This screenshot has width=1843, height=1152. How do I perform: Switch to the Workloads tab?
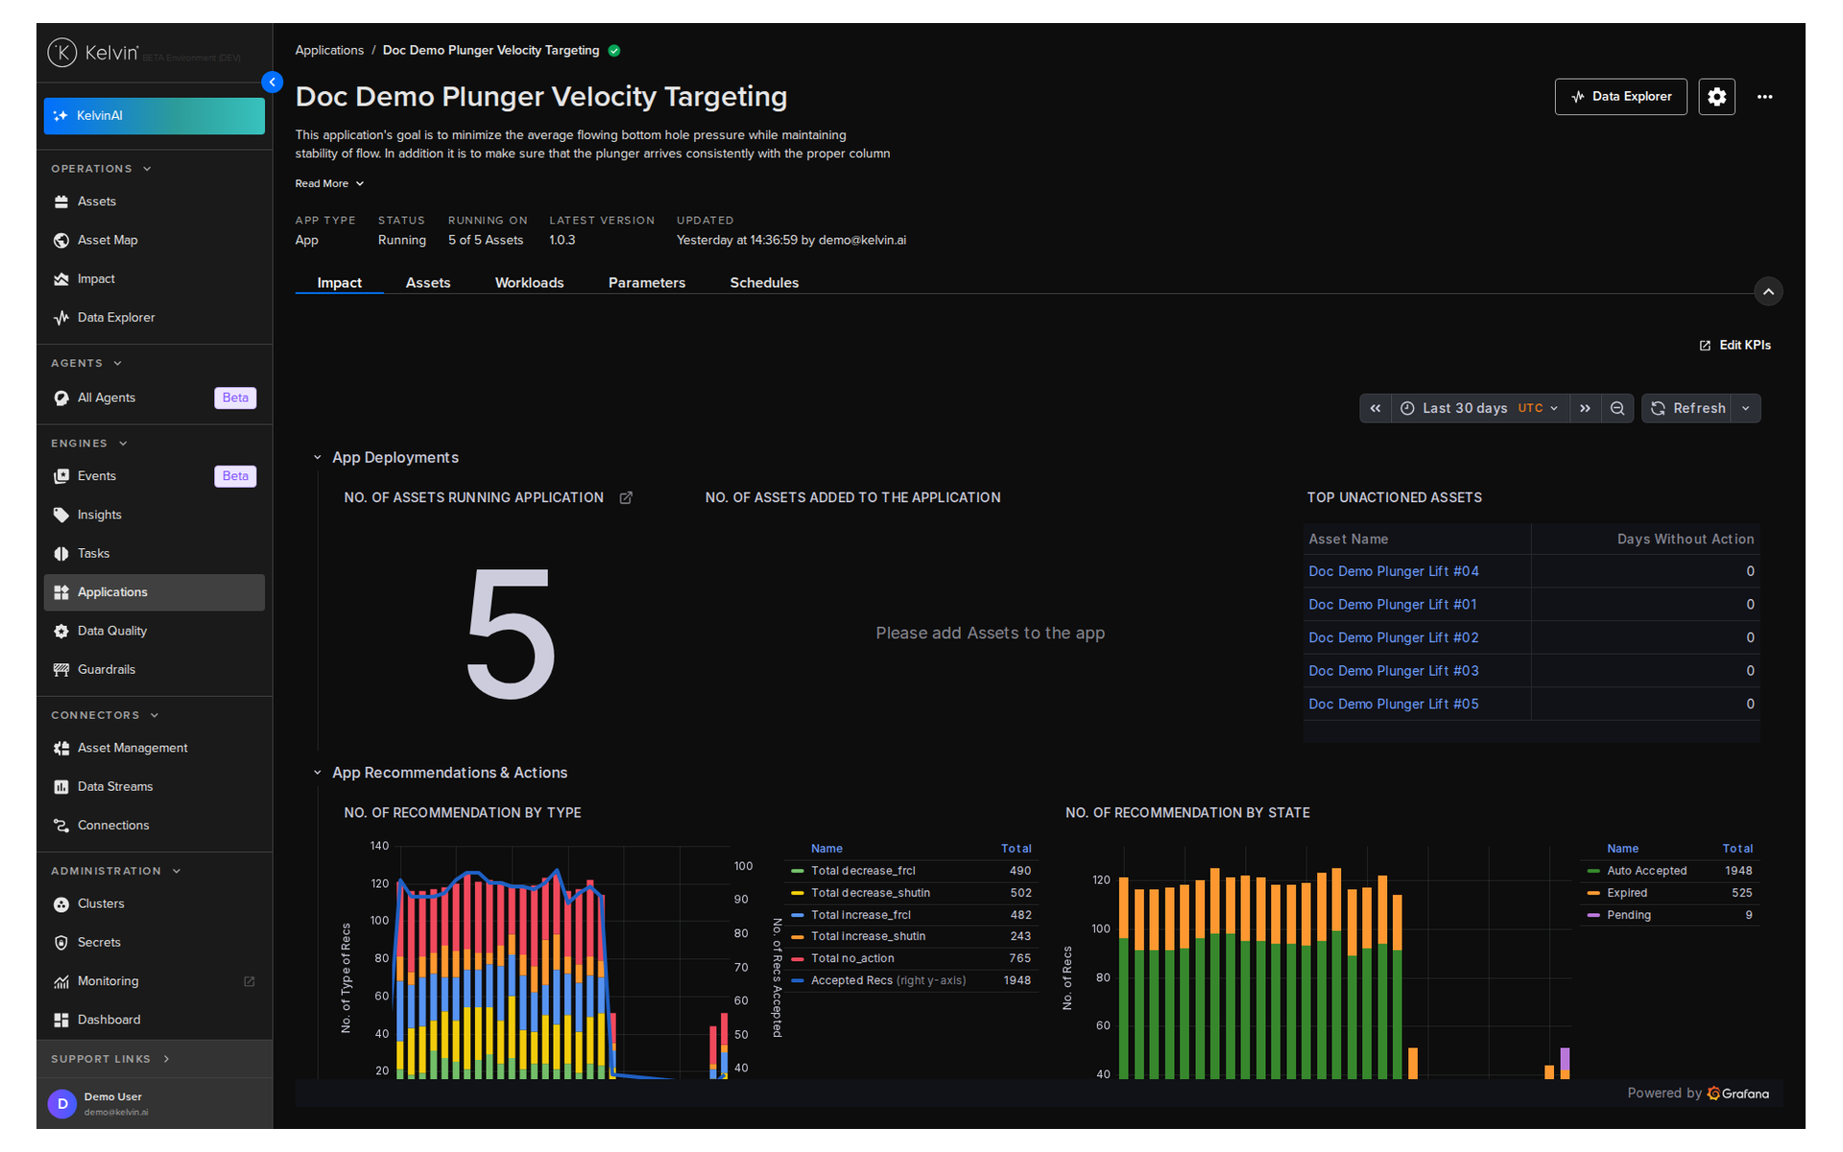point(529,282)
